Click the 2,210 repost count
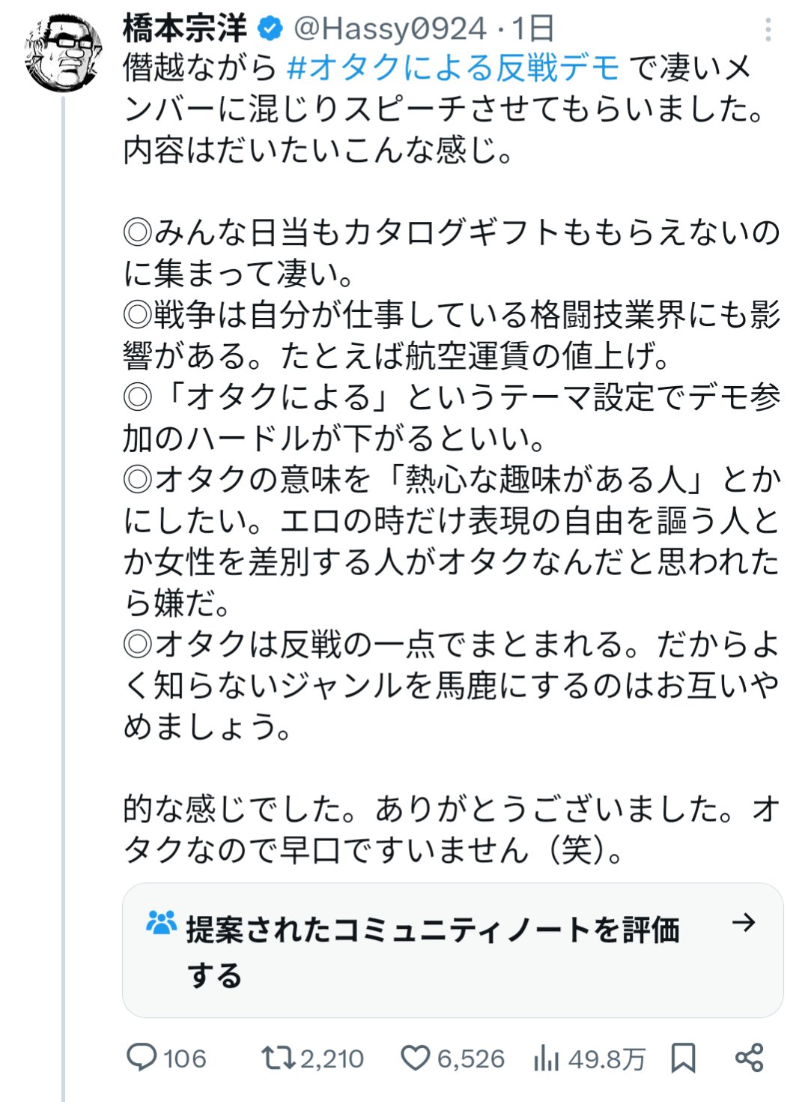Viewport: 808px width, 1102px height. pyautogui.click(x=332, y=1059)
